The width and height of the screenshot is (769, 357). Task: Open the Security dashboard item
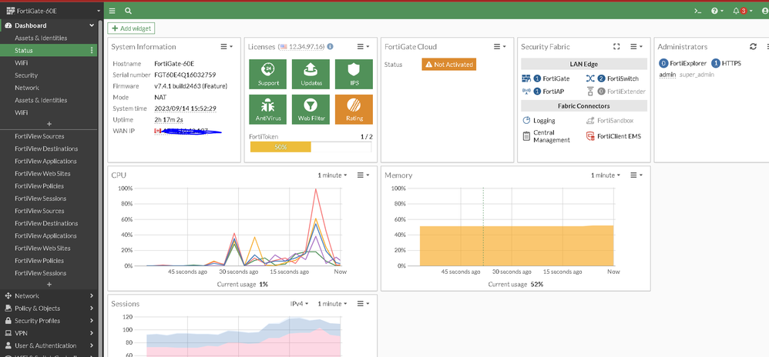(x=26, y=75)
